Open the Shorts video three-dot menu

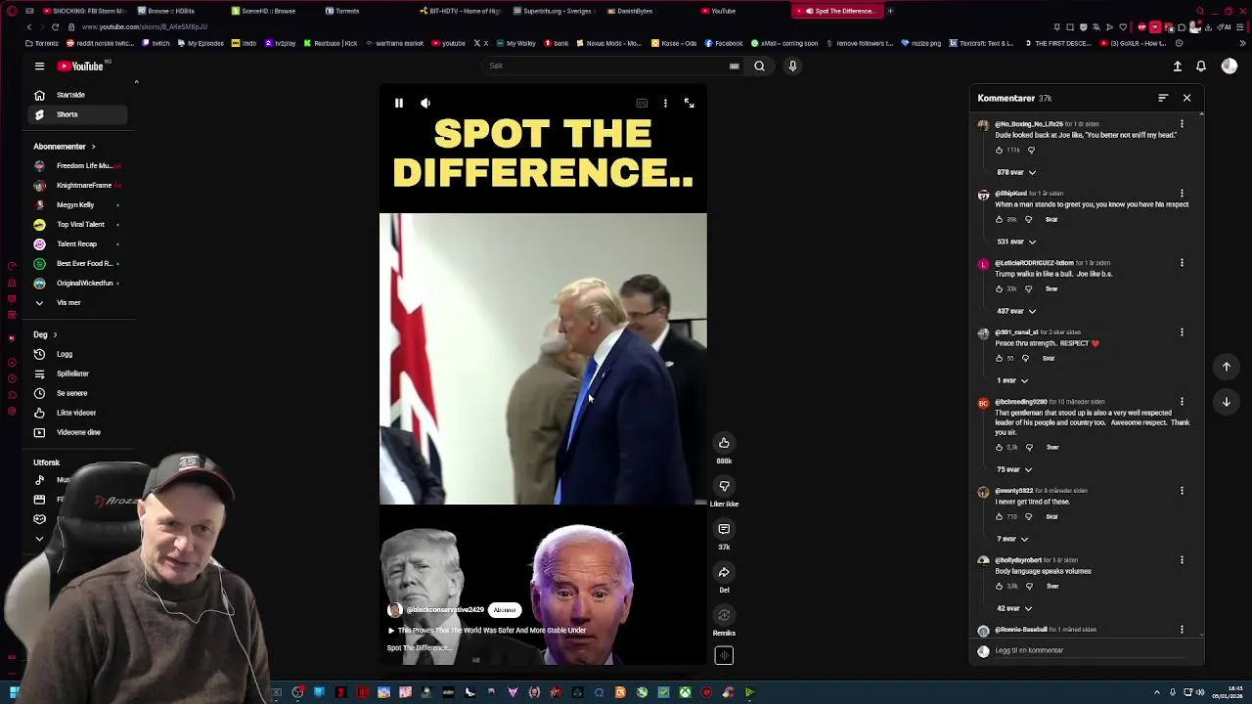(665, 103)
